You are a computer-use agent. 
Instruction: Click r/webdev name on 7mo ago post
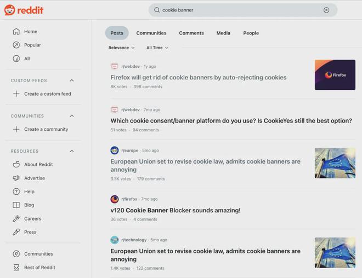pyautogui.click(x=131, y=109)
